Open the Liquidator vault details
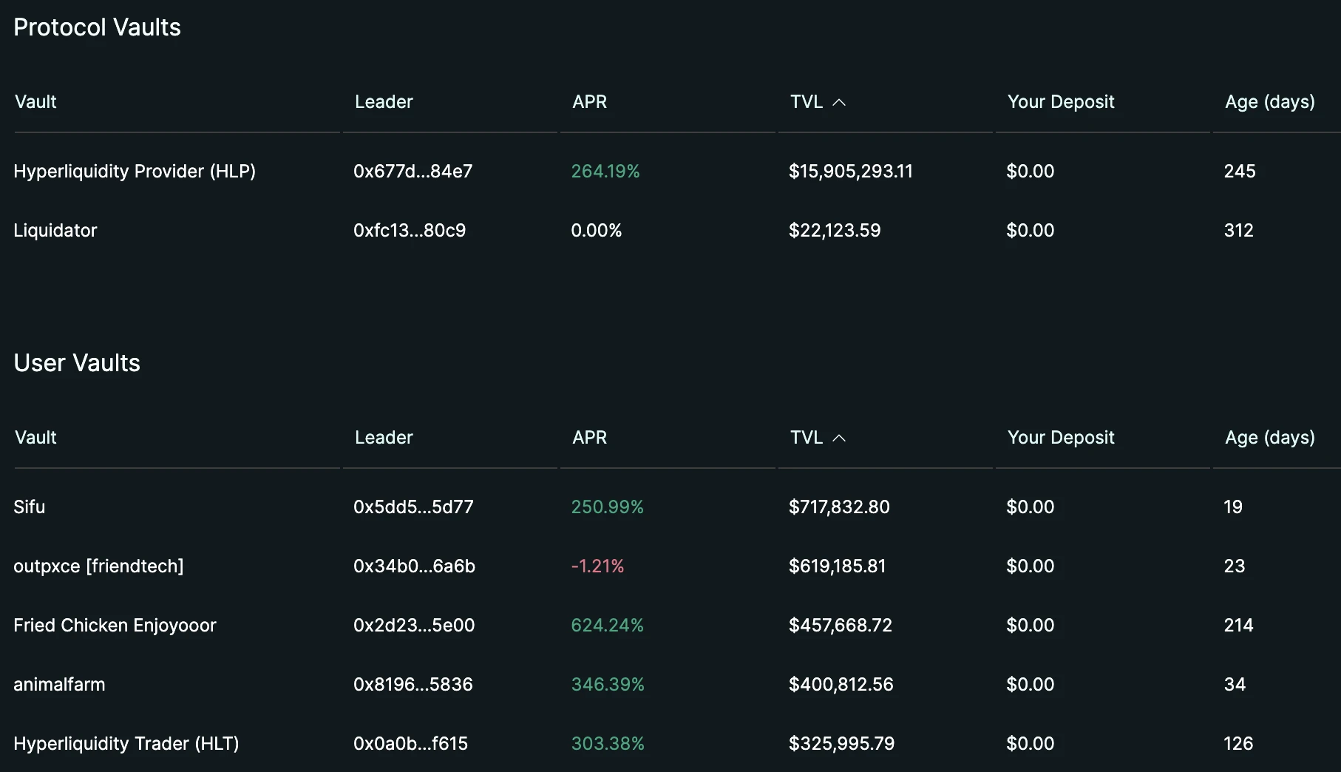This screenshot has width=1341, height=772. tap(55, 230)
